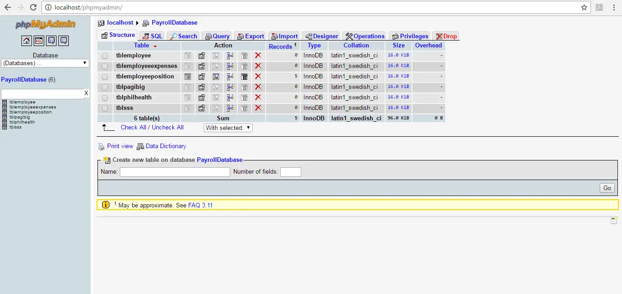Image resolution: width=622 pixels, height=294 pixels.
Task: Browse rows of tblemployee via its Browse icon
Action: (x=188, y=56)
